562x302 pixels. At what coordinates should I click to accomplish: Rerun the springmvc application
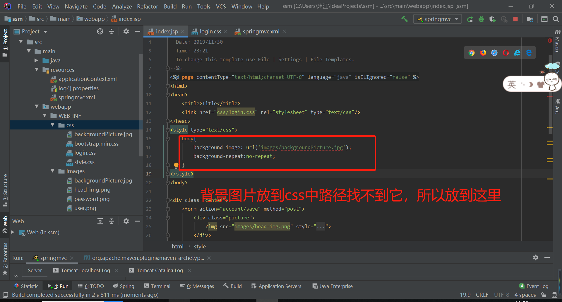[470, 19]
